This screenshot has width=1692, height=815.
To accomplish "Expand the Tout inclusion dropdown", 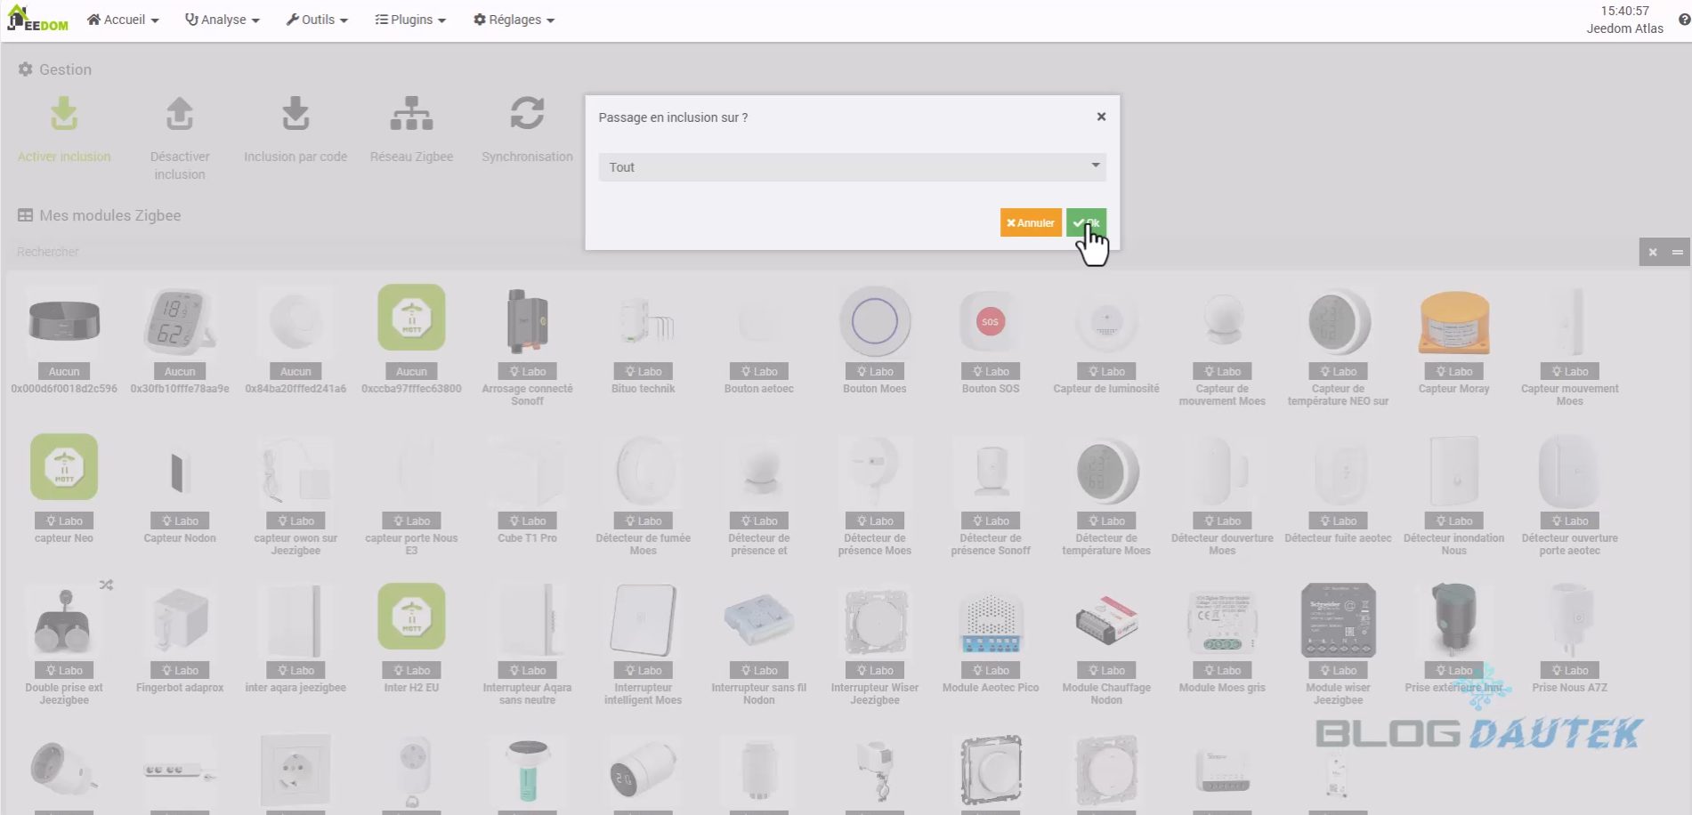I will 852,167.
